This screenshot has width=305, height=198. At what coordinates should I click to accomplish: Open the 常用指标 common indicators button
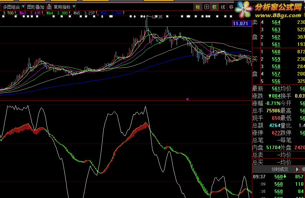tap(62, 7)
